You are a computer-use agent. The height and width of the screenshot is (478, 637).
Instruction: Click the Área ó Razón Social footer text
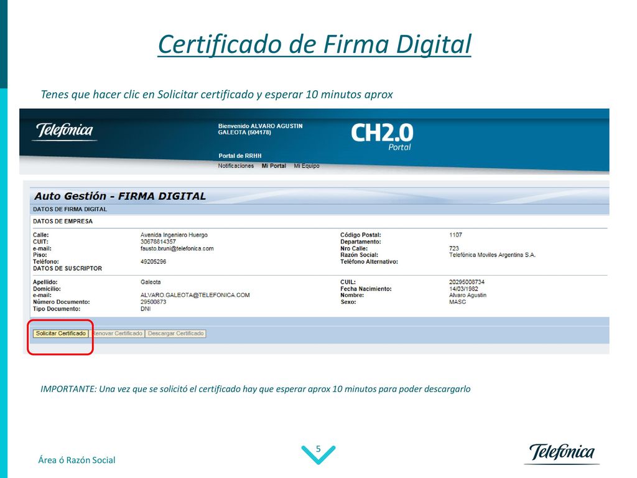coord(77,460)
